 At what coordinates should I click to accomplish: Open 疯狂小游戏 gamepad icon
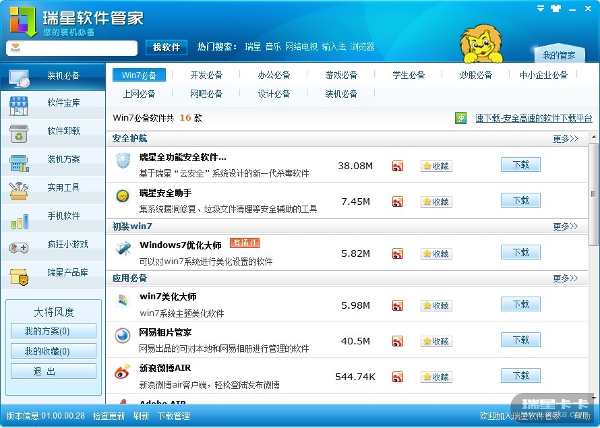click(19, 248)
